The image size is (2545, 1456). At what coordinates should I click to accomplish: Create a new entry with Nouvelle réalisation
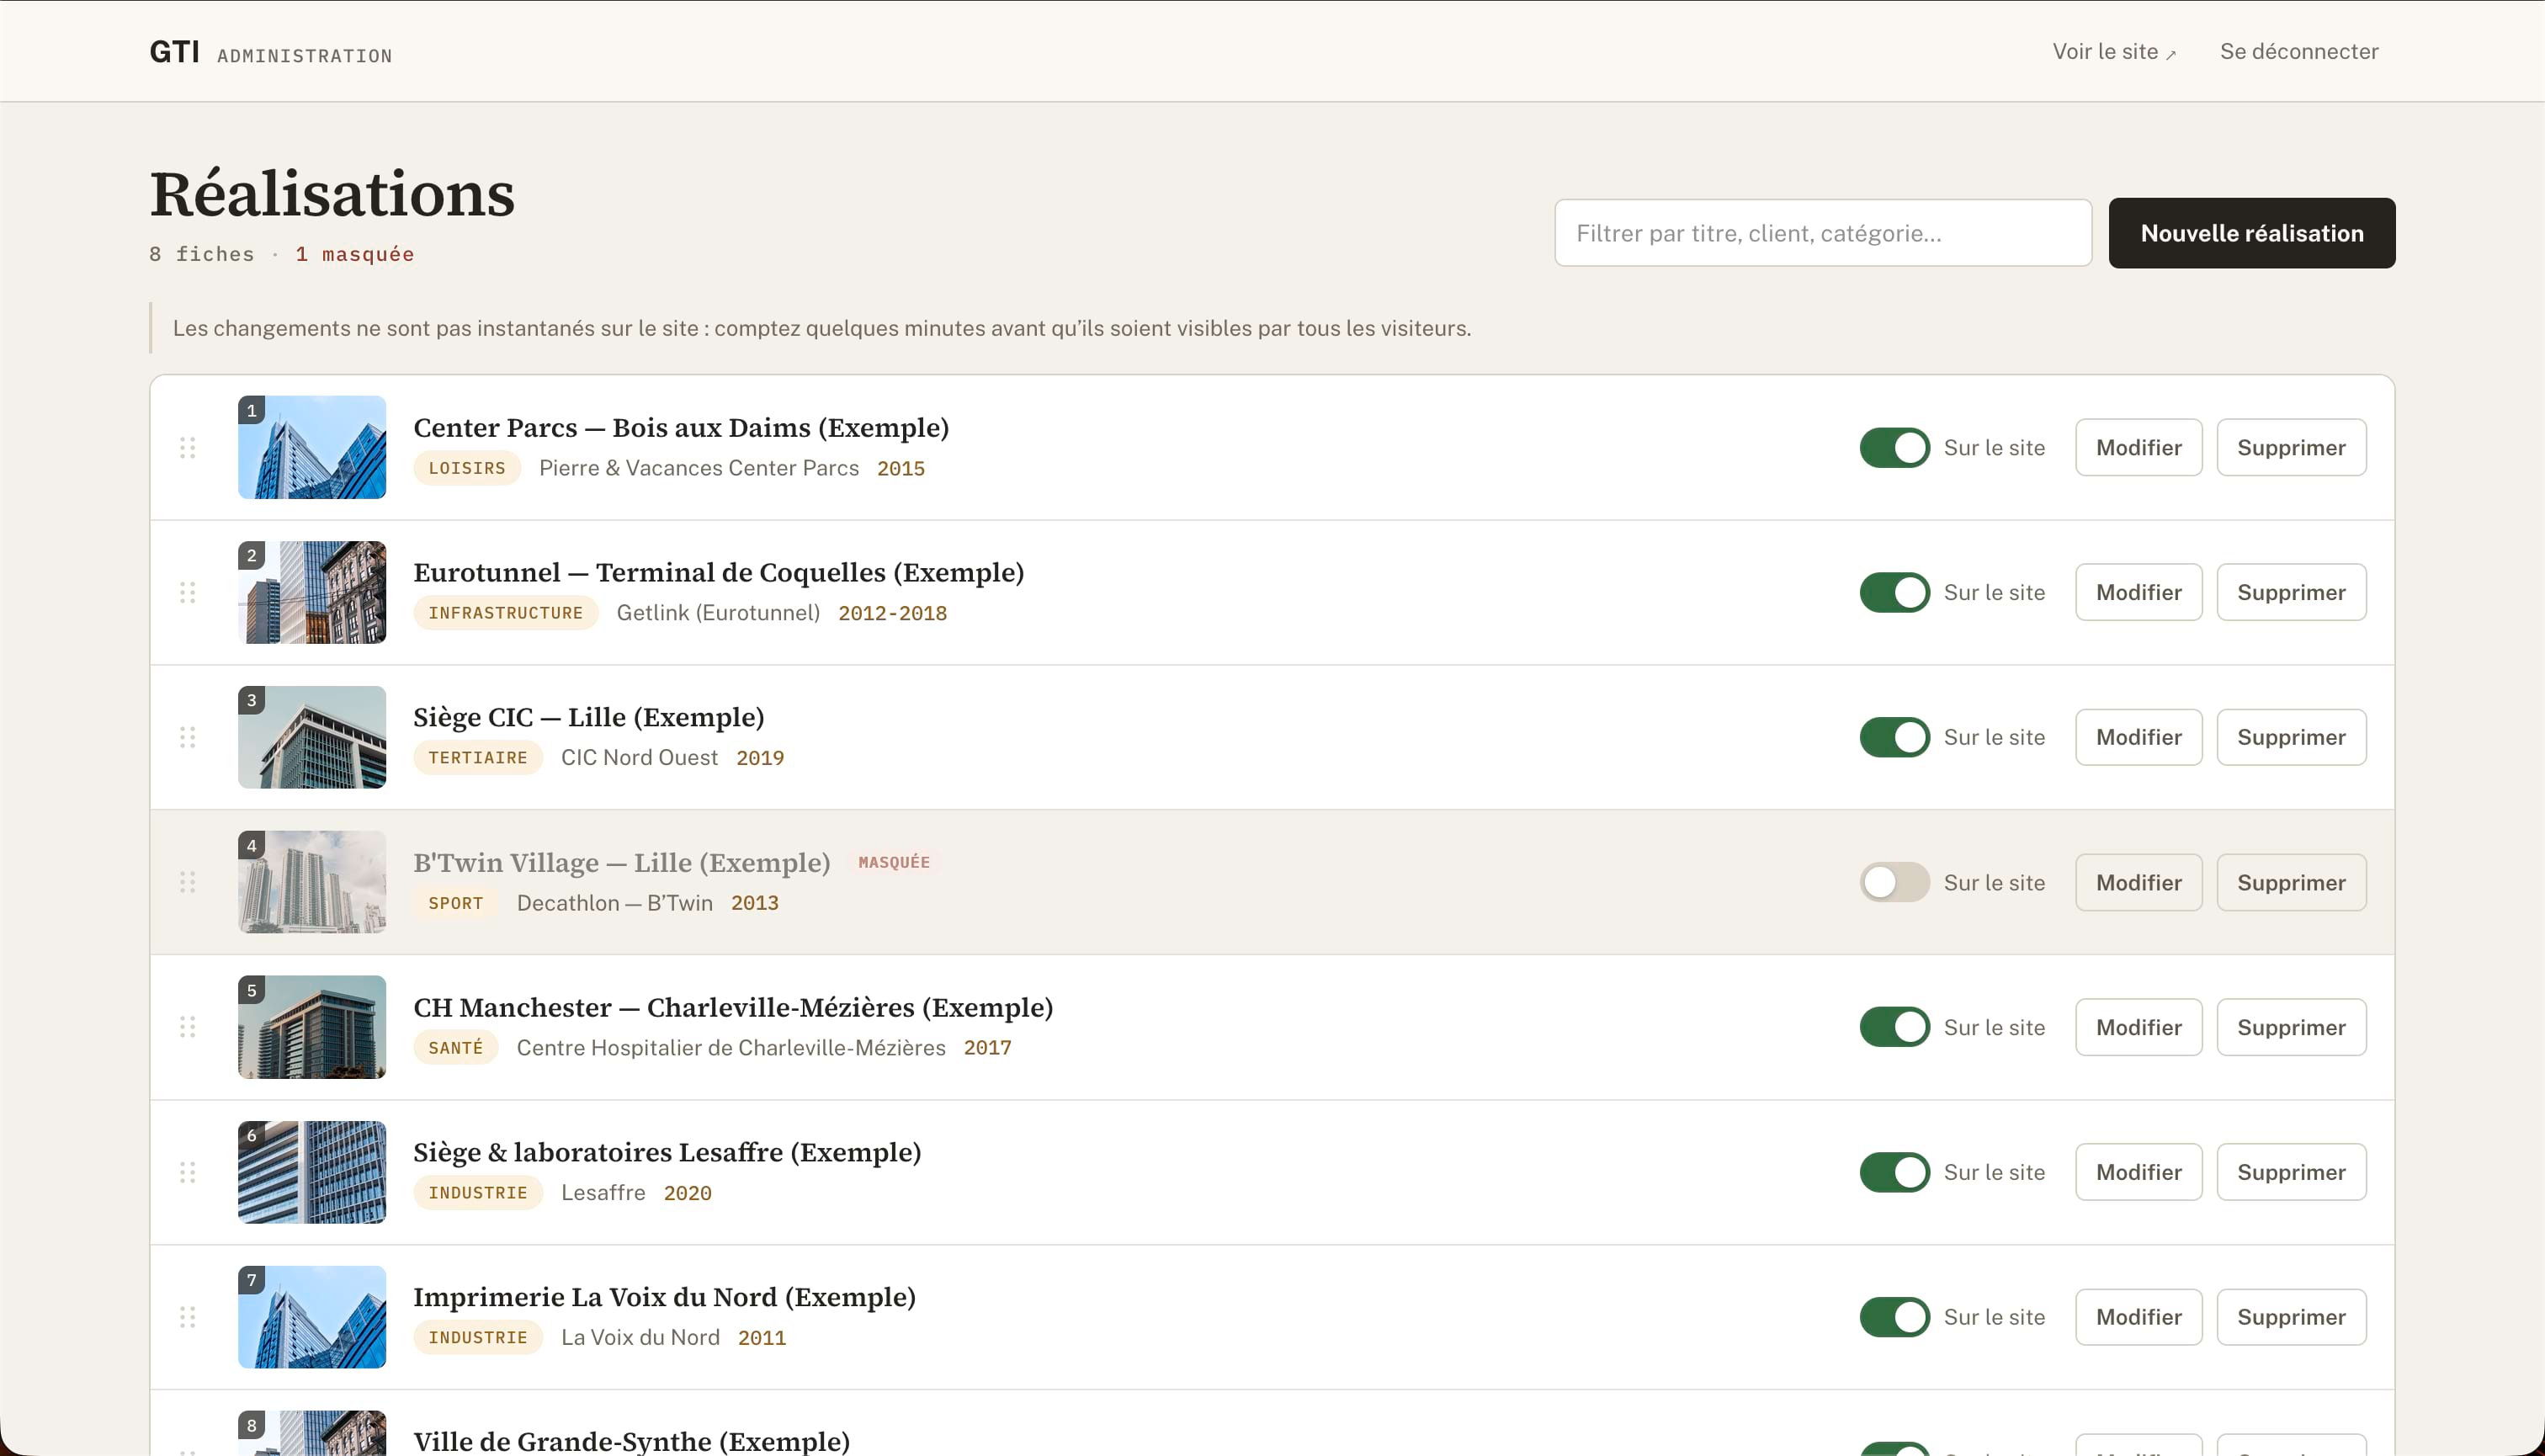tap(2252, 233)
